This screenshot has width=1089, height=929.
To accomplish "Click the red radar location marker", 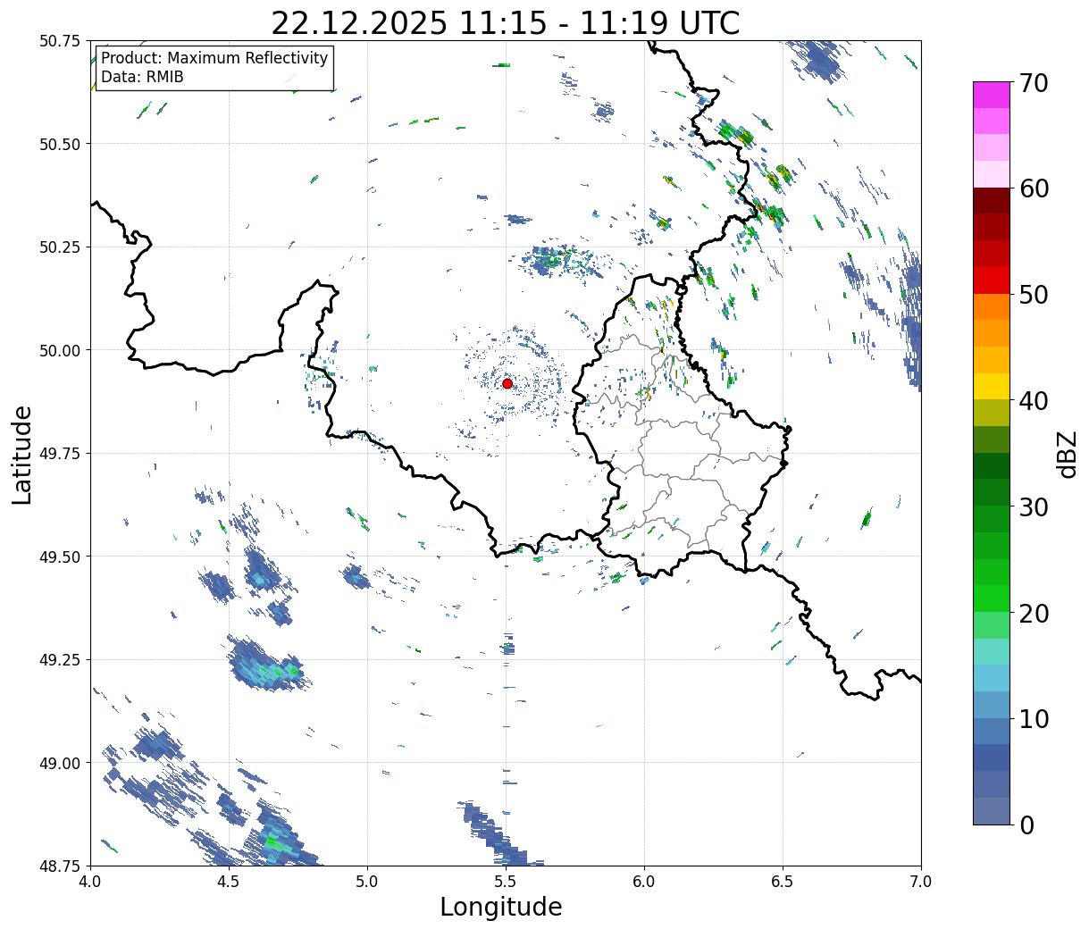I will point(507,383).
